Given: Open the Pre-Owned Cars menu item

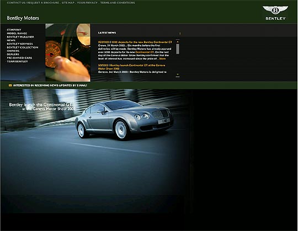Looking at the screenshot, I should tap(19, 58).
